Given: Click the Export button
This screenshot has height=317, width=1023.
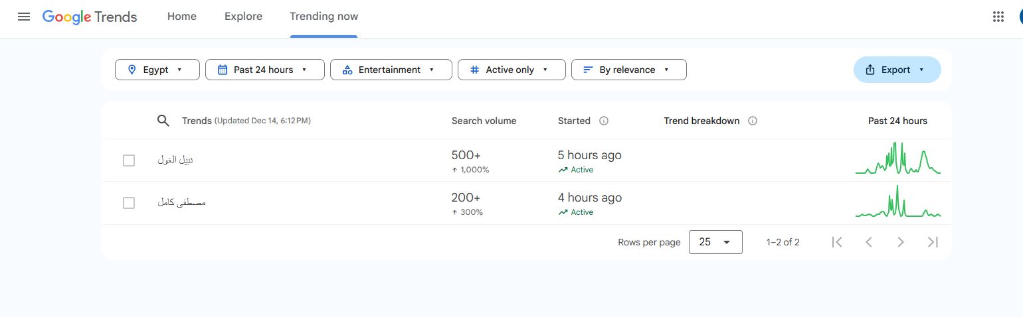Looking at the screenshot, I should (x=897, y=70).
